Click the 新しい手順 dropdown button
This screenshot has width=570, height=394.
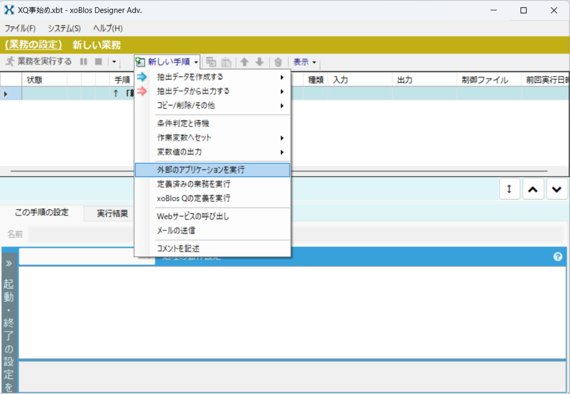tap(167, 62)
